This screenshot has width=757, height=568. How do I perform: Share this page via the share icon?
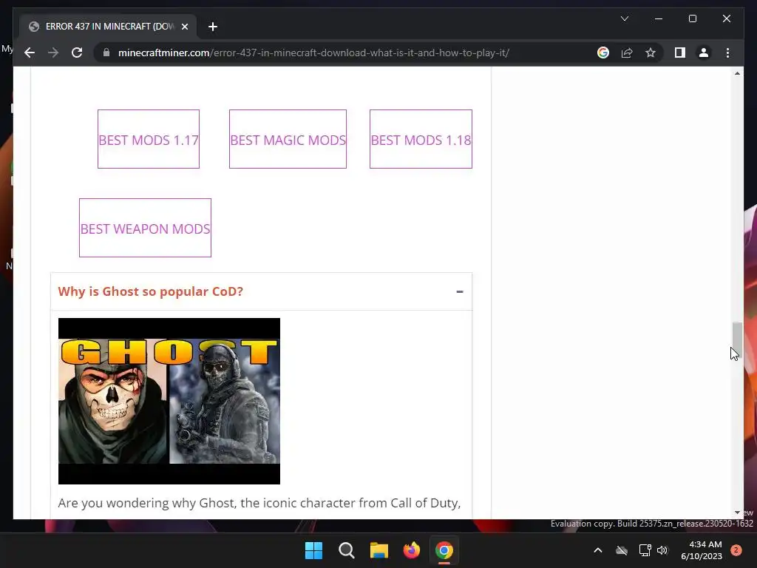(x=627, y=53)
